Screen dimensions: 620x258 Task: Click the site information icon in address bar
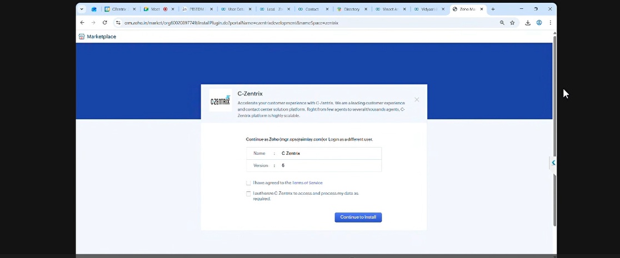[118, 23]
